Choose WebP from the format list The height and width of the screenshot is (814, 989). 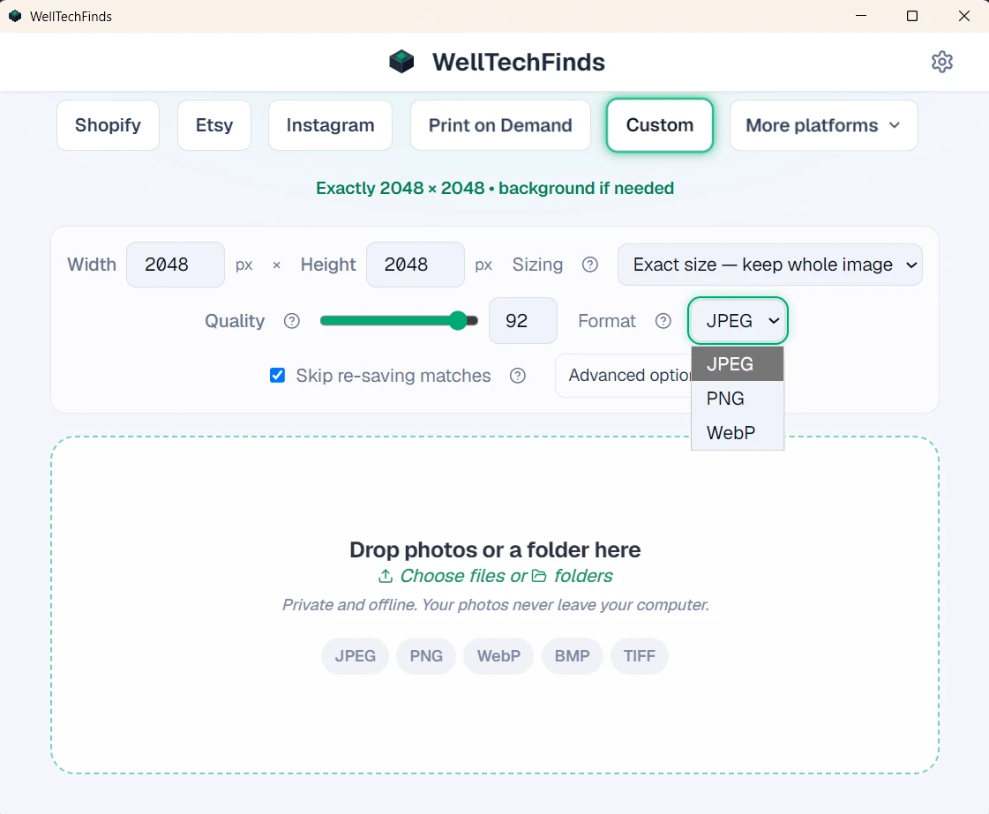738,432
